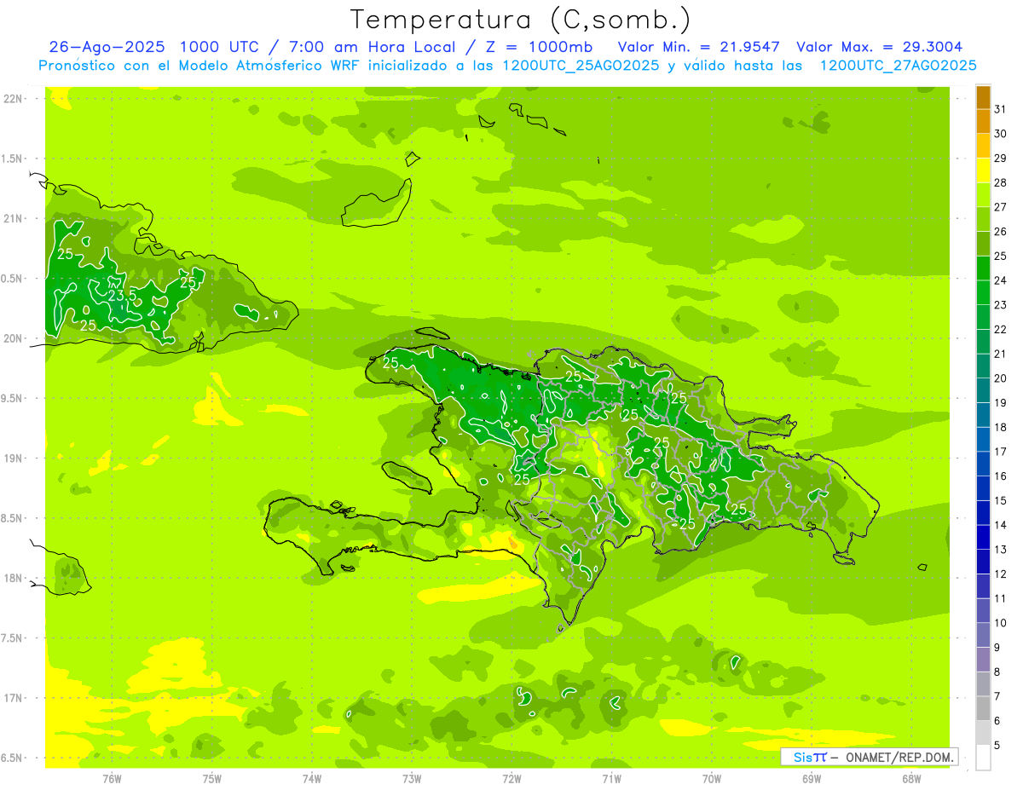Click the '75W' longitude axis label

pos(212,779)
